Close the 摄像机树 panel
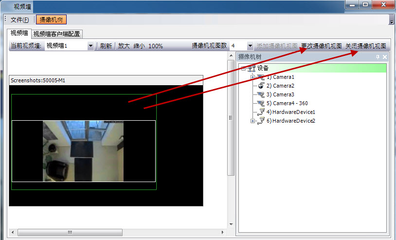 [x=385, y=57]
